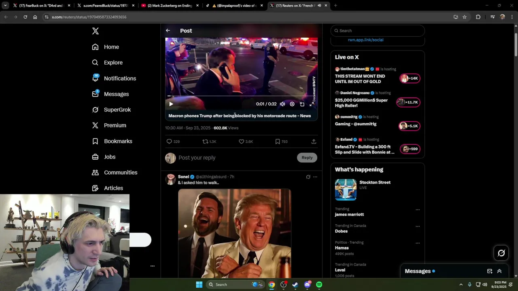Open video settings gear
The image size is (518, 291).
point(292,104)
